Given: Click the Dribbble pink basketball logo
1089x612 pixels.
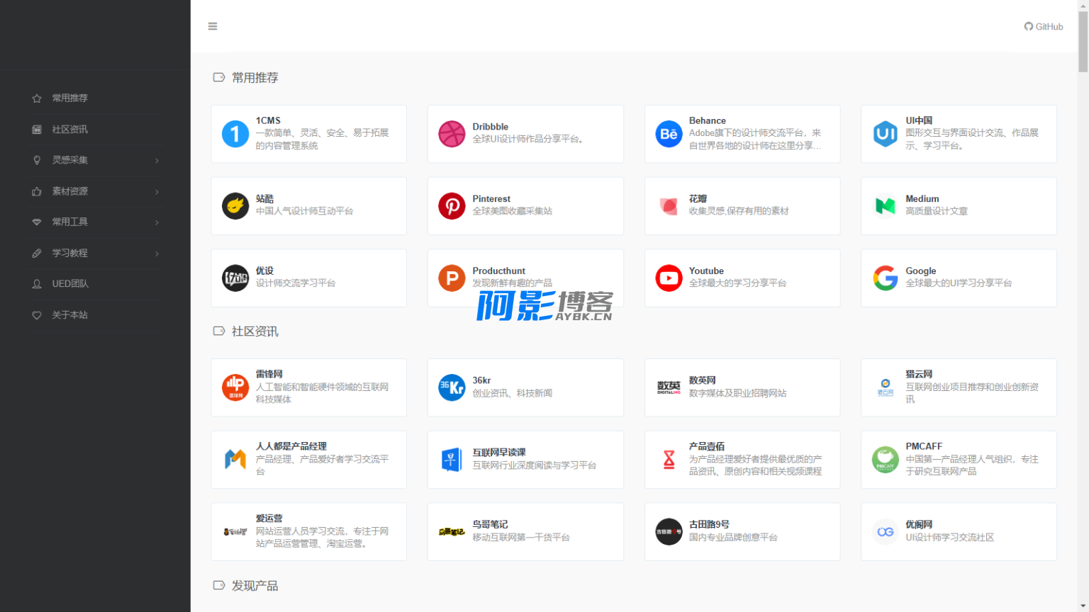Looking at the screenshot, I should point(452,134).
